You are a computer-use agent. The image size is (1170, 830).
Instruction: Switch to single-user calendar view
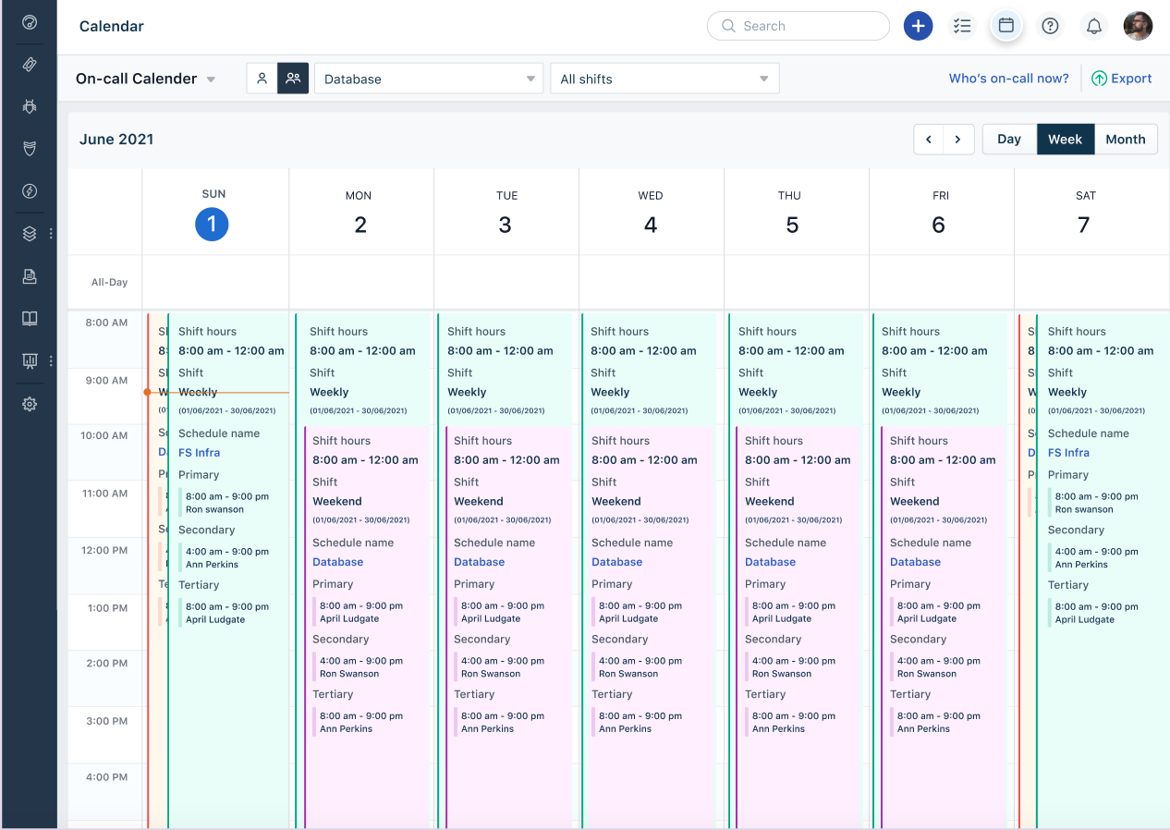[x=262, y=79]
